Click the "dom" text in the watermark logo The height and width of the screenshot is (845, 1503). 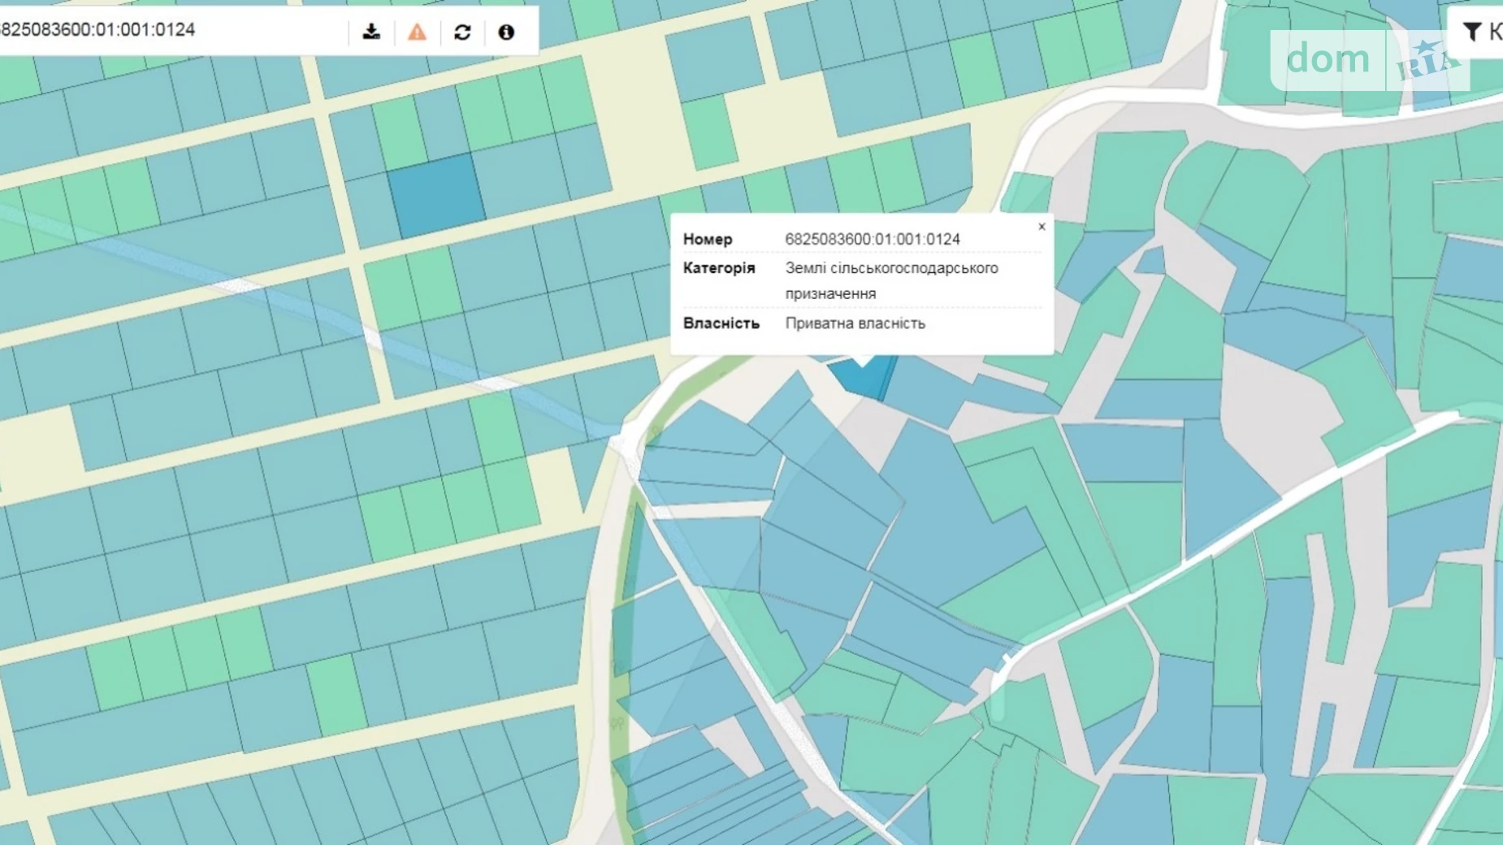(x=1328, y=58)
